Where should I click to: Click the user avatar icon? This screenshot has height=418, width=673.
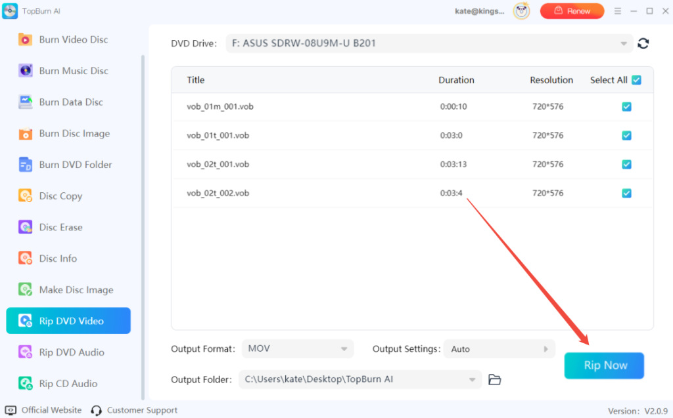pos(522,11)
